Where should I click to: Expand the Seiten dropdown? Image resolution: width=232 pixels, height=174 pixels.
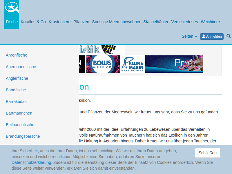point(189,36)
